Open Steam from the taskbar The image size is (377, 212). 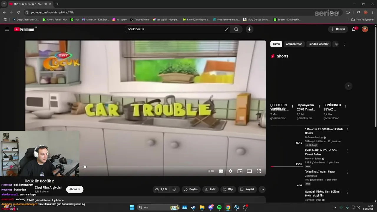[193, 207]
